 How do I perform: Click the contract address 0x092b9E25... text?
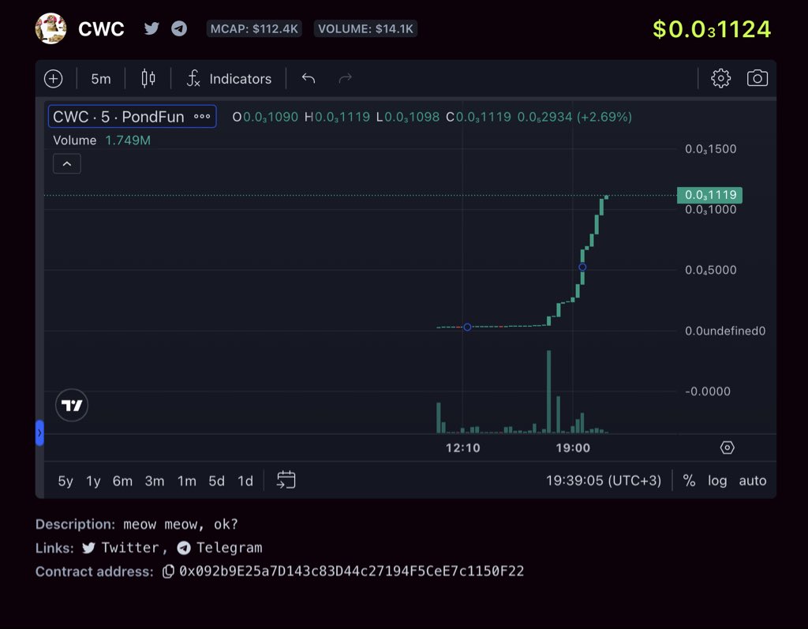coord(351,571)
